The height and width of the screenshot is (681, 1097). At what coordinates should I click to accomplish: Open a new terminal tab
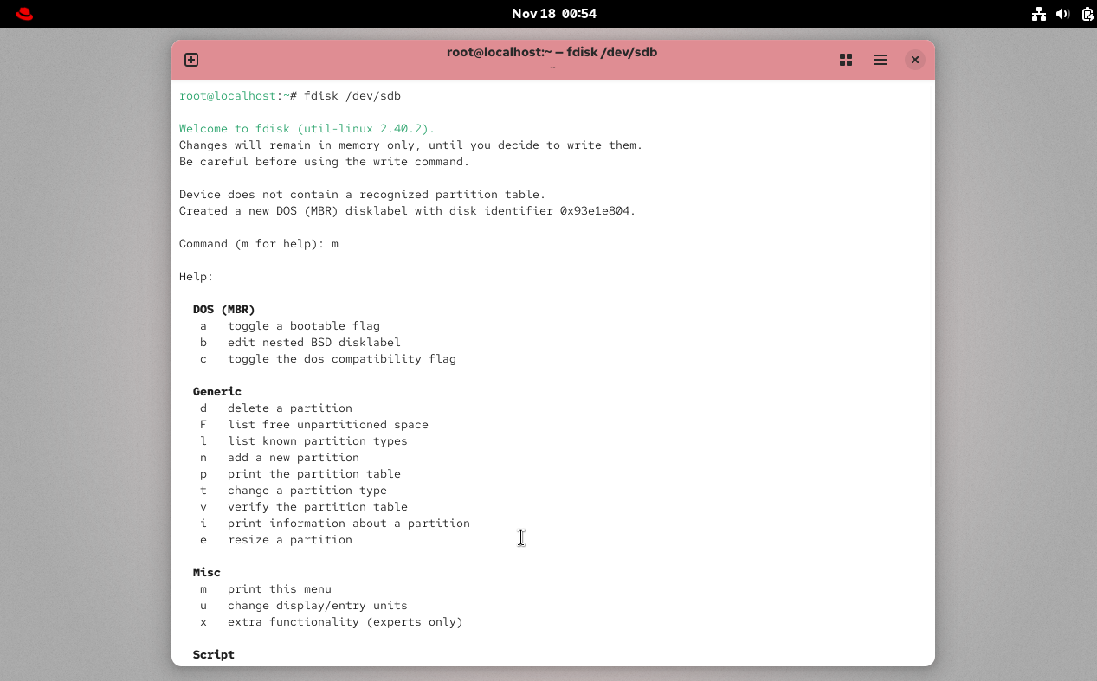(x=190, y=60)
